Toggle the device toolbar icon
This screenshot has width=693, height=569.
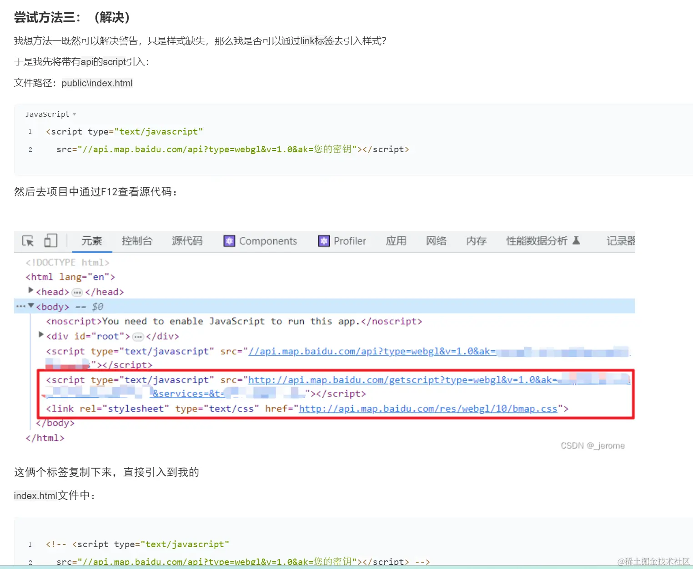pos(50,240)
